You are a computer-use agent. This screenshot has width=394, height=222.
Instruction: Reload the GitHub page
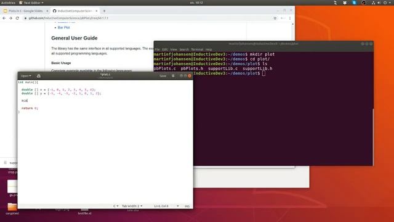[x=17, y=18]
